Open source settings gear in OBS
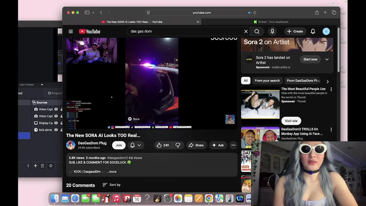 (x=51, y=166)
